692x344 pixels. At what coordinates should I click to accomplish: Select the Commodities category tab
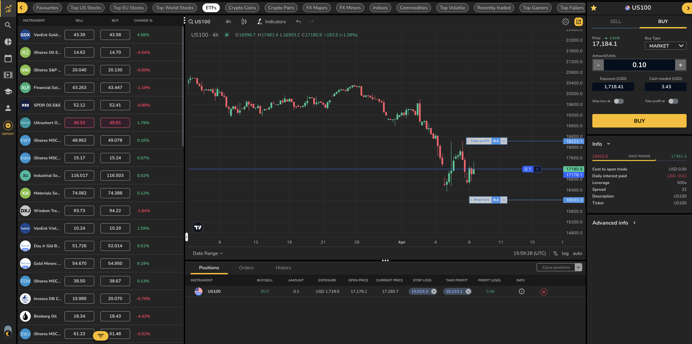[414, 8]
